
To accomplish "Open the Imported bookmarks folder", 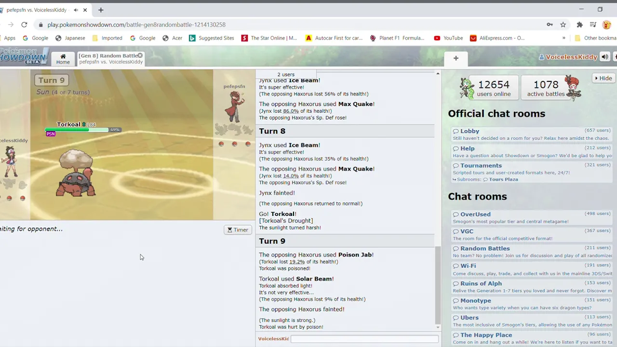I will (x=107, y=38).
